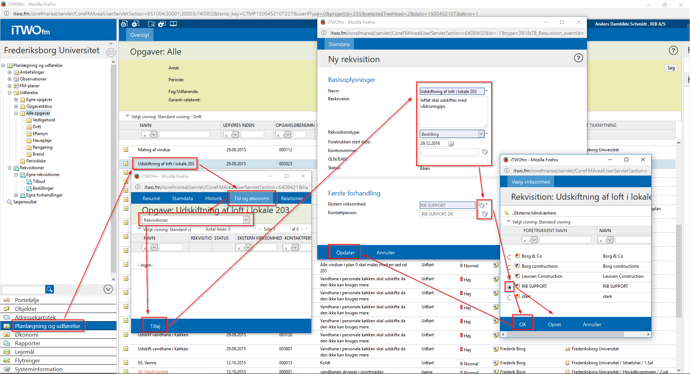This screenshot has width=690, height=374.
Task: Select the RIB SUPPORT radio button
Action: [510, 287]
